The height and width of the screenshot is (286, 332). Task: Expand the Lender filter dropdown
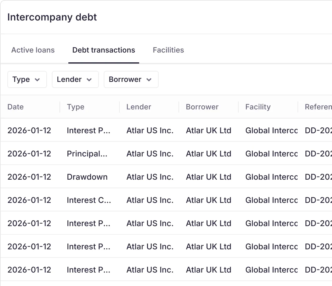pyautogui.click(x=75, y=79)
